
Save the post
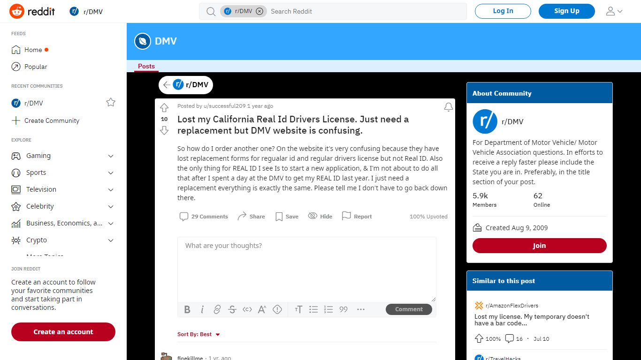[x=287, y=217]
